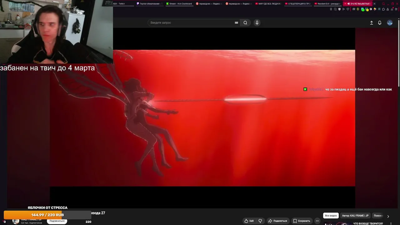Click the play-shaped player icon in browser toolbar
The height and width of the screenshot is (225, 400).
(x=343, y=9)
